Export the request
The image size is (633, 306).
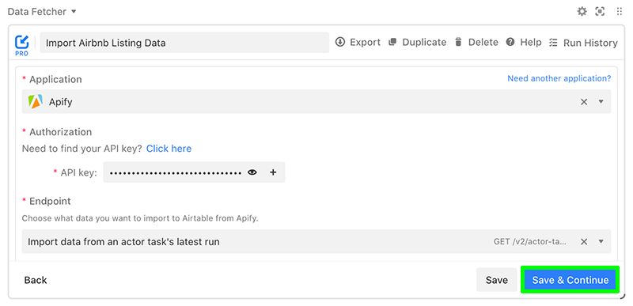[x=358, y=43]
